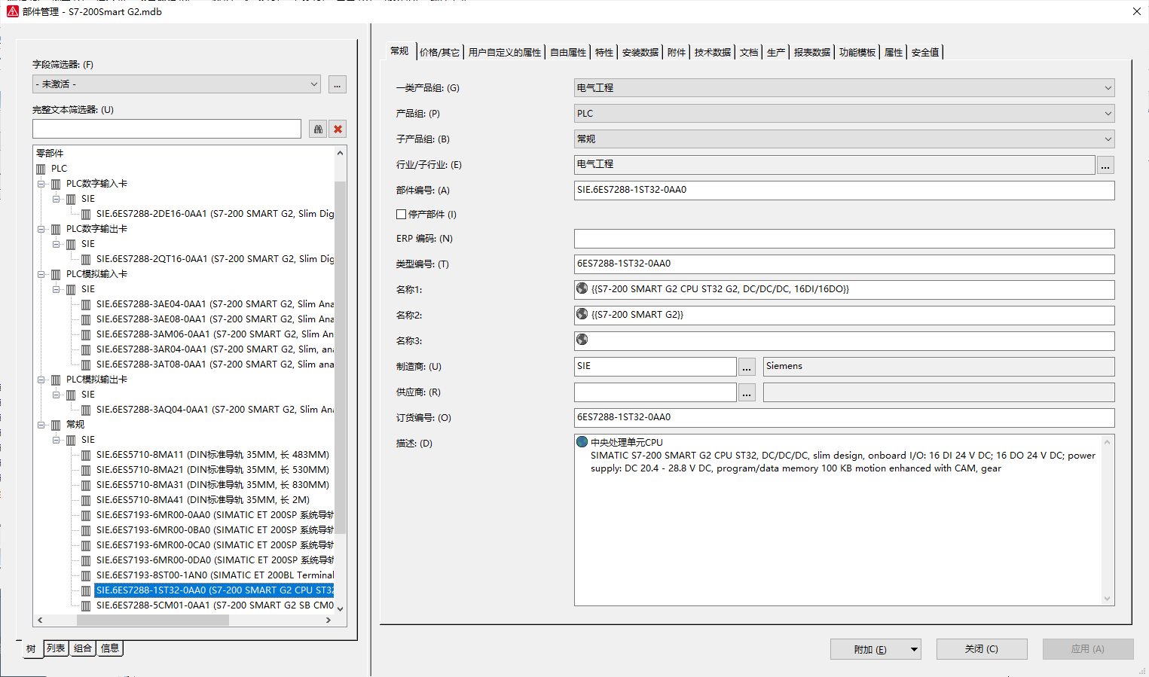Click the binoculars search filter button
Image resolution: width=1149 pixels, height=677 pixels.
click(x=318, y=129)
